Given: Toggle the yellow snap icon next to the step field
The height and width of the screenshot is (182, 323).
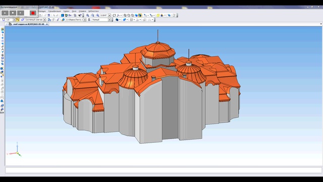Looking at the screenshot, I should [x=18, y=20].
